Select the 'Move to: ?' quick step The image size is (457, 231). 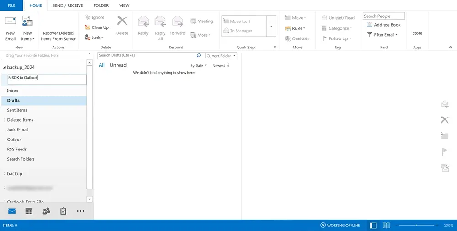click(x=237, y=21)
